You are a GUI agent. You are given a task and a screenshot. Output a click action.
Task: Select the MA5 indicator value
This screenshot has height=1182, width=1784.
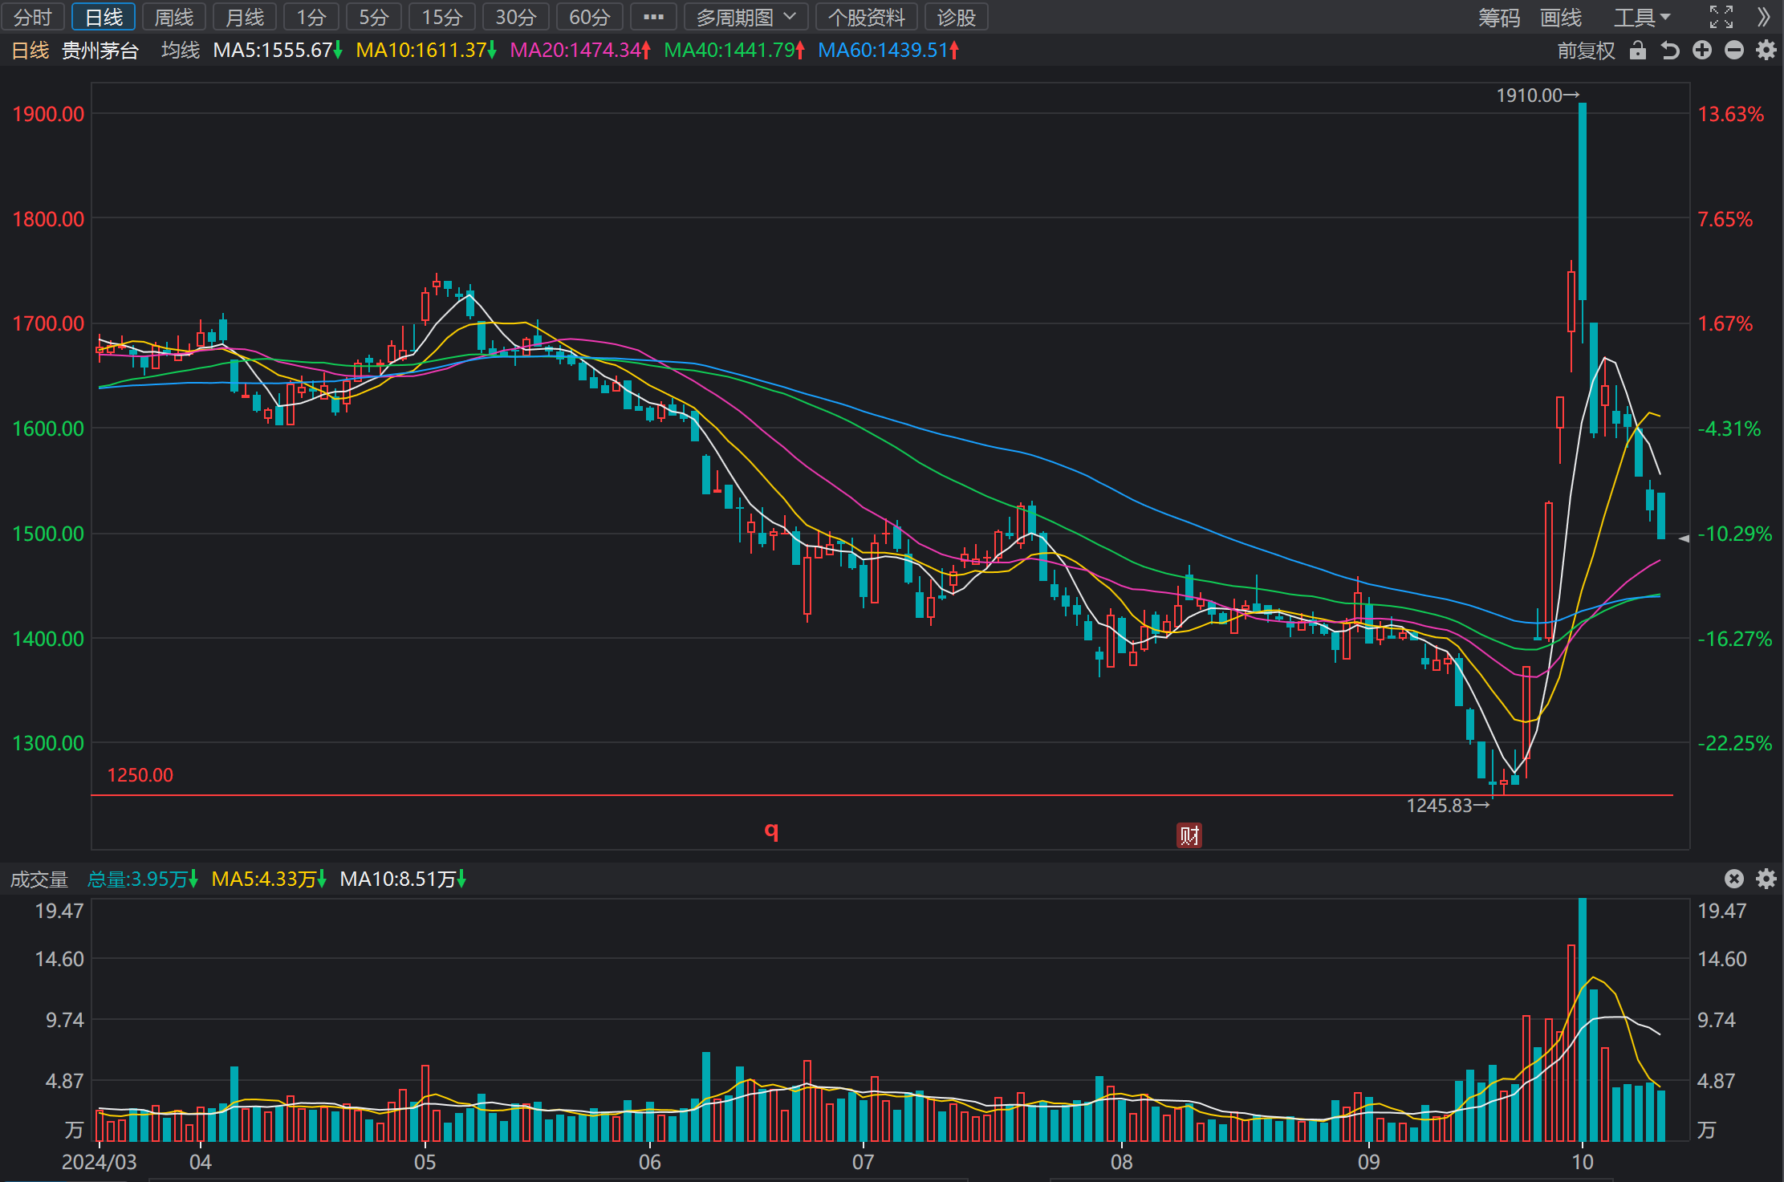278,51
